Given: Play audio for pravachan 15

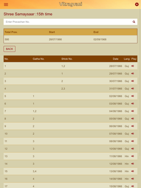Looking at the screenshot, I should tap(133, 171).
